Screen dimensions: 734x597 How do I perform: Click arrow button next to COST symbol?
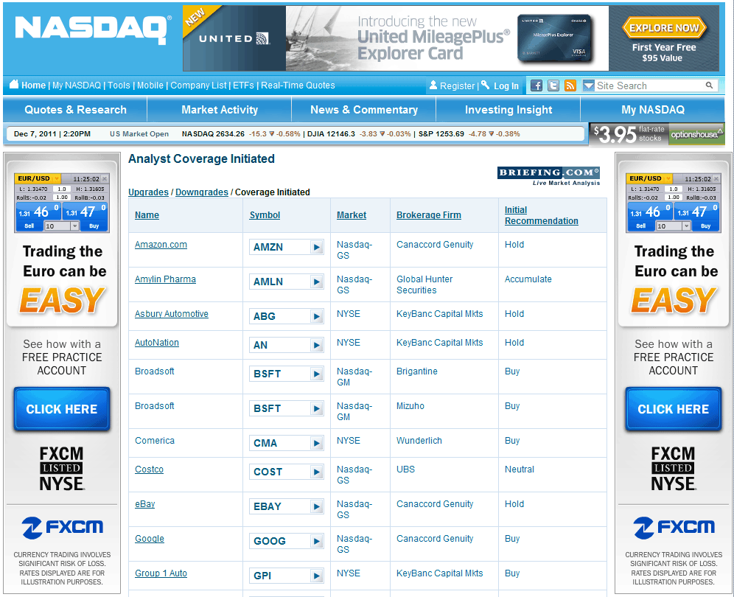coord(317,472)
